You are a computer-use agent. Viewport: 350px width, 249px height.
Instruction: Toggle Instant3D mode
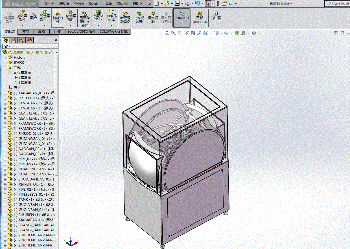[x=181, y=18]
